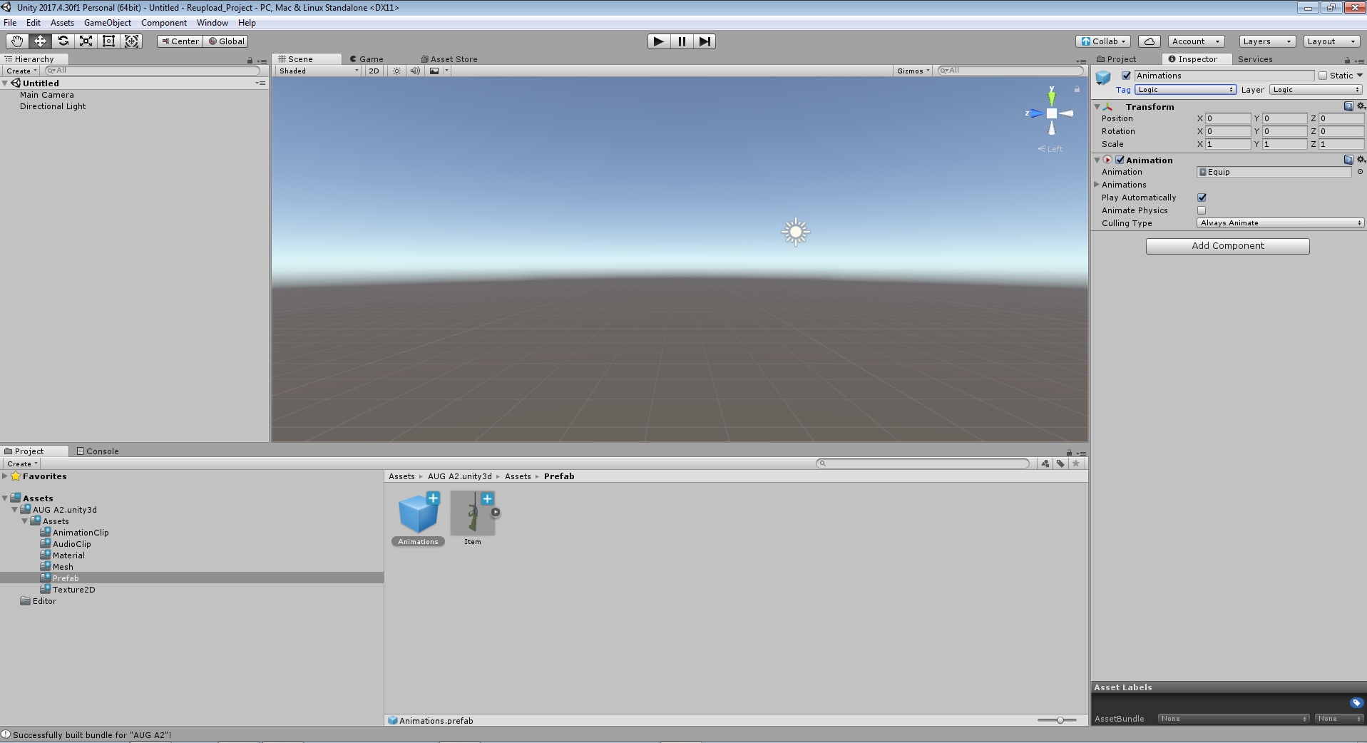Enable Animate Physics checkbox
The image size is (1367, 743).
click(x=1202, y=210)
